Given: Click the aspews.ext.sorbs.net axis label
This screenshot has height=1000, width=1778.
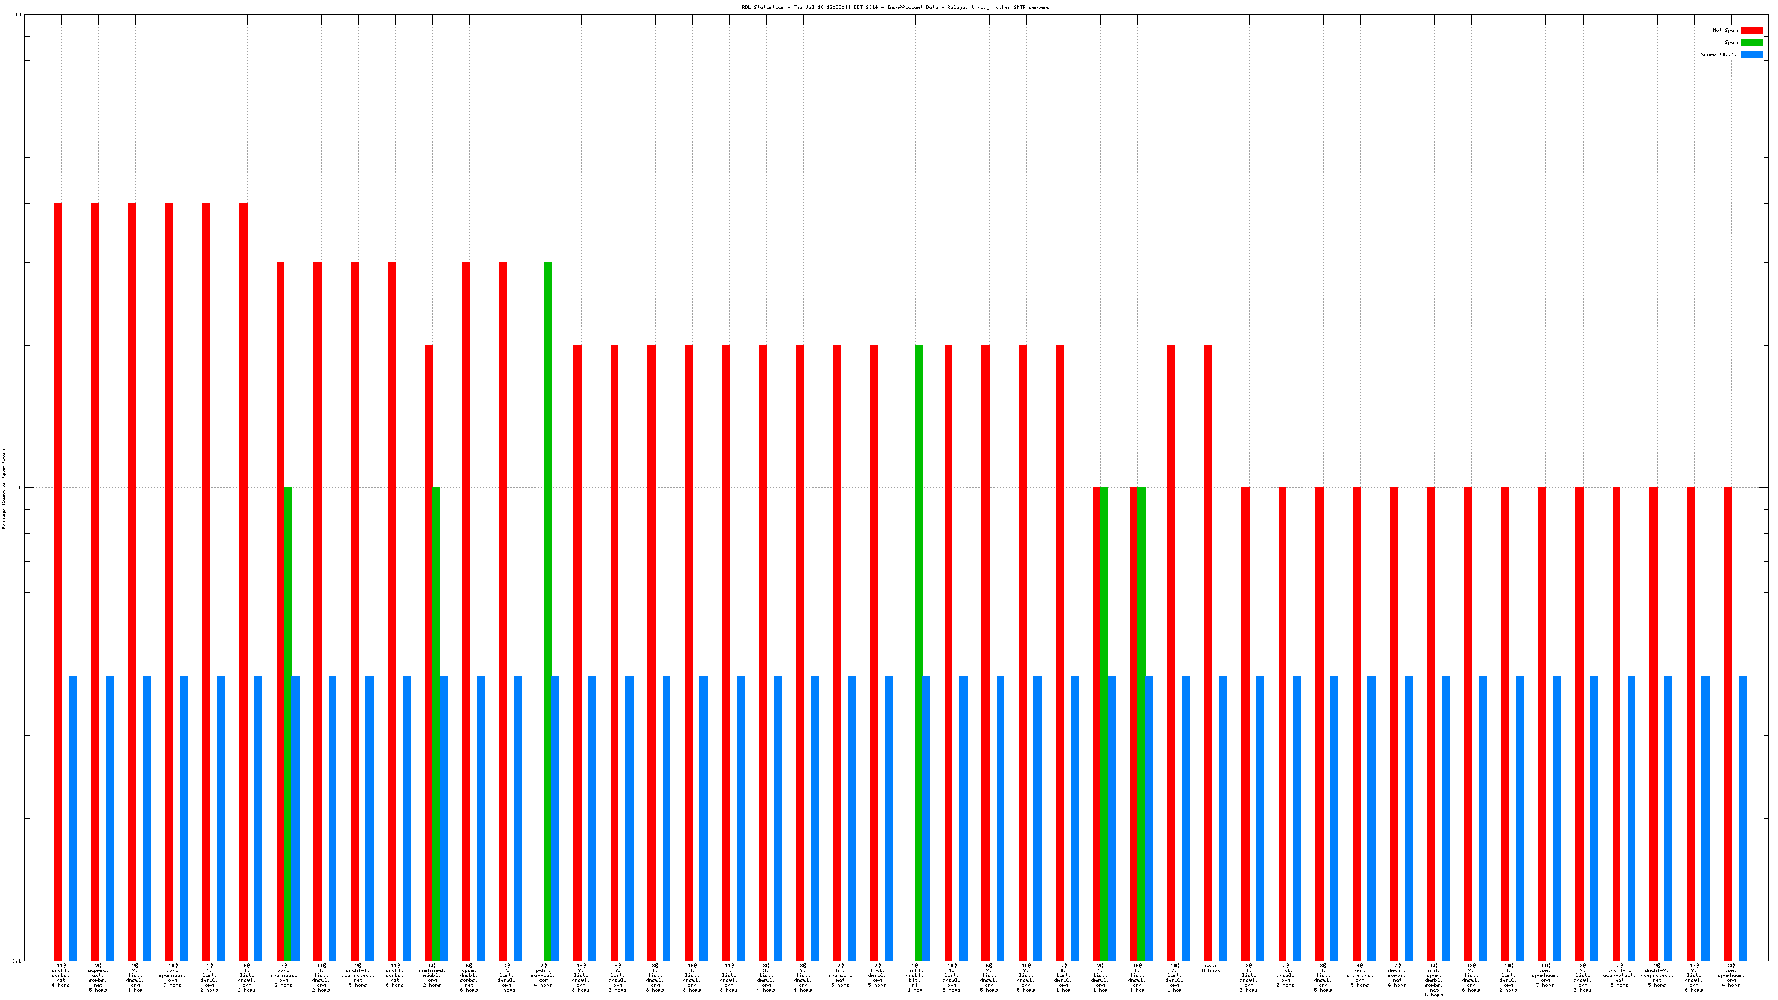Looking at the screenshot, I should (x=98, y=977).
